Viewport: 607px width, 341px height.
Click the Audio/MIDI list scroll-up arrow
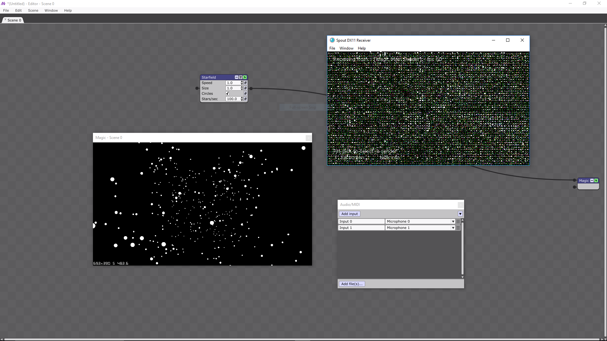click(463, 220)
